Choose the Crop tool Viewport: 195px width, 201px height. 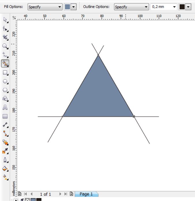(5, 37)
